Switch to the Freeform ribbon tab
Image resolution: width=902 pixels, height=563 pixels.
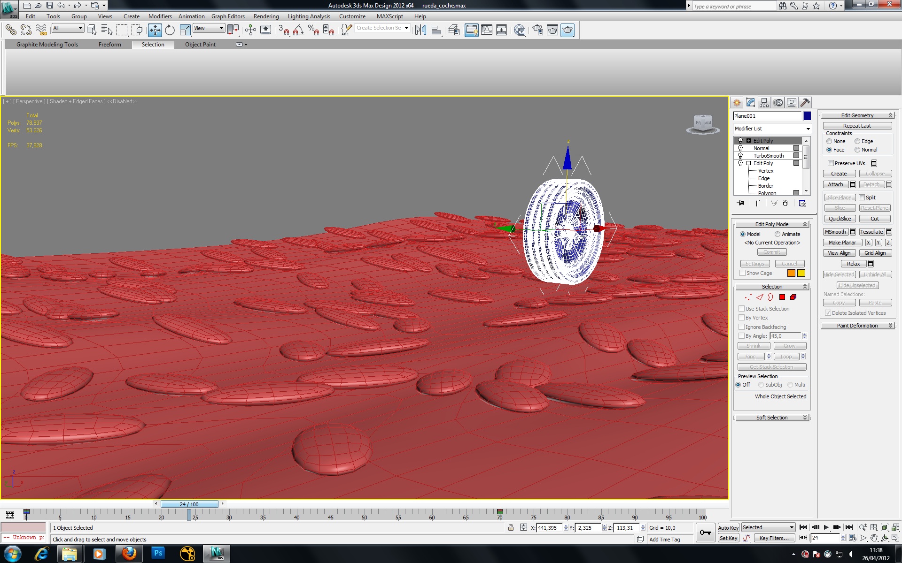pos(109,45)
